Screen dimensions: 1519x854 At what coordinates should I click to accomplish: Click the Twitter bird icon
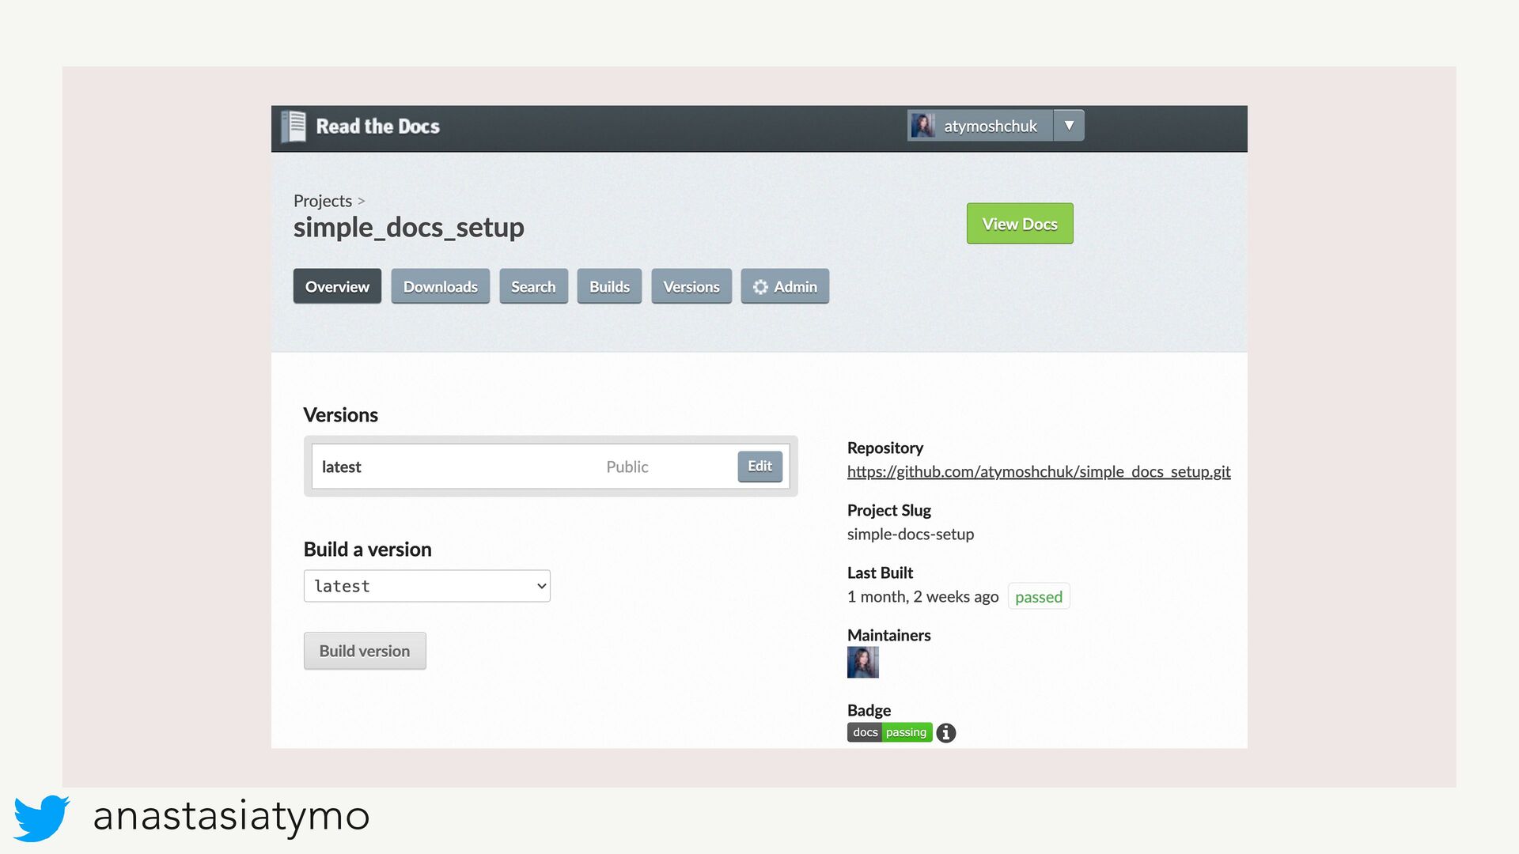[41, 818]
